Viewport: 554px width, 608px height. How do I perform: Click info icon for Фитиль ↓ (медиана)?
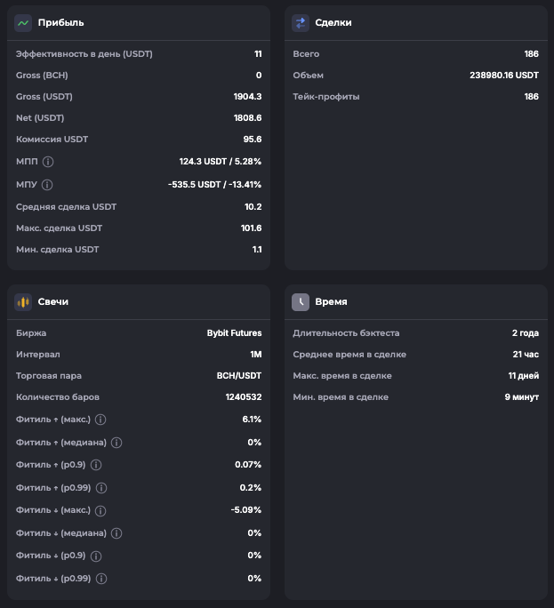116,533
